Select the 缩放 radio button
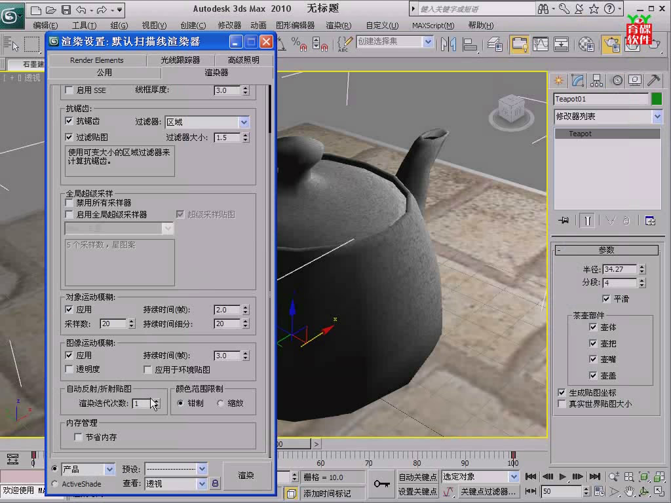This screenshot has height=503, width=671. tap(220, 403)
